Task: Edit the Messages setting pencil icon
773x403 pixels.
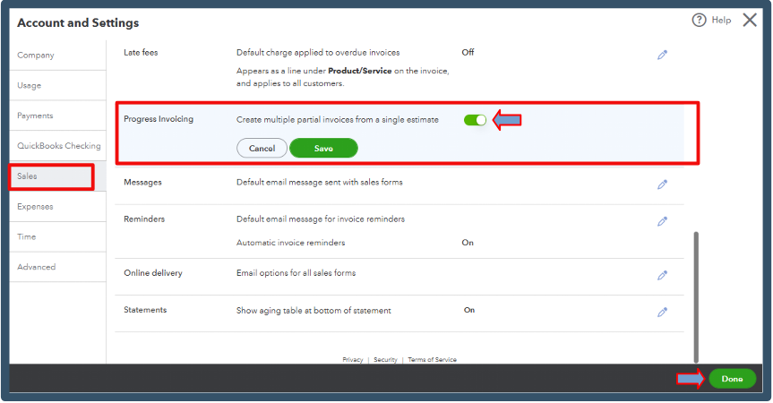Action: [x=662, y=184]
